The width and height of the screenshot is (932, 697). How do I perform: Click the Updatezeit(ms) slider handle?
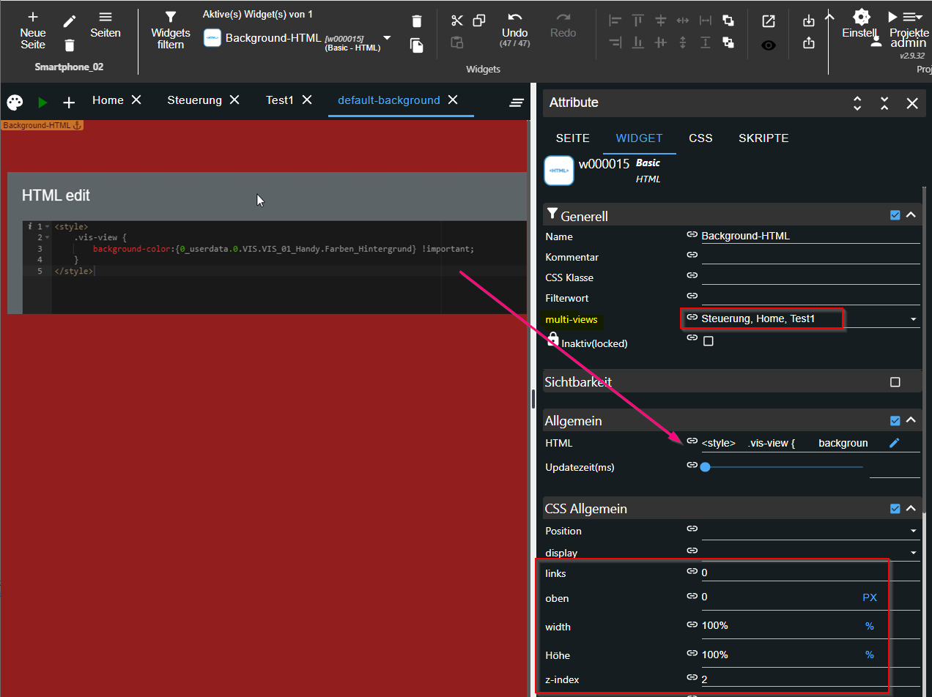705,466
